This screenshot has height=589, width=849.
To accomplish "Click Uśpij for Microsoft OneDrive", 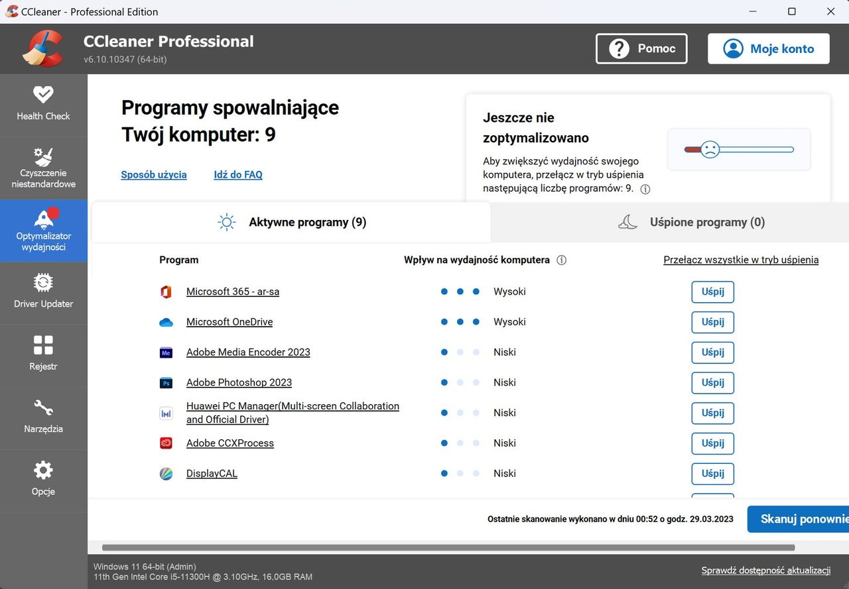I will pos(713,322).
